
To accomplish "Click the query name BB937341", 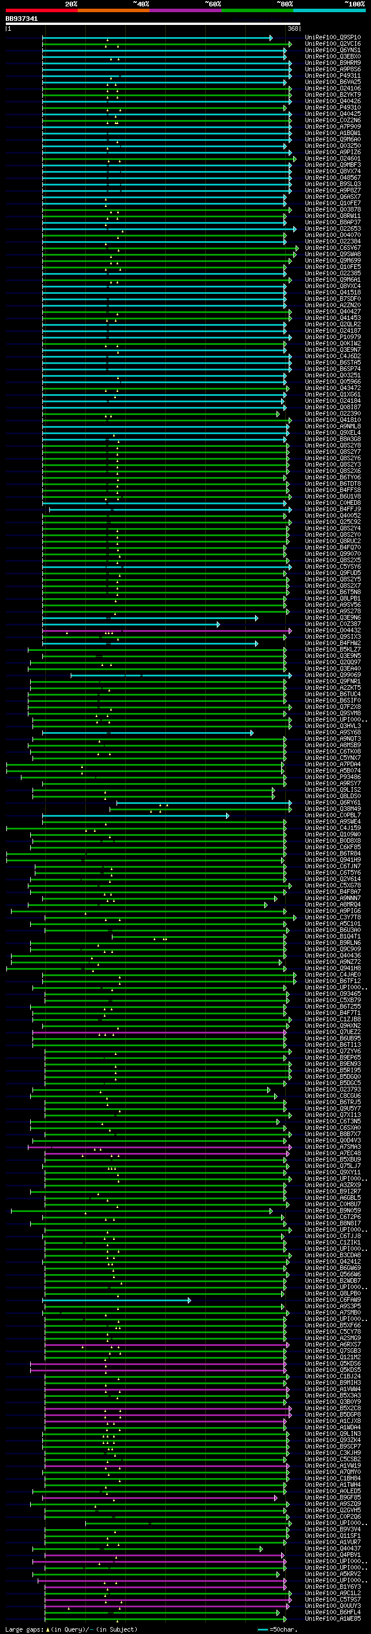I will (21, 19).
